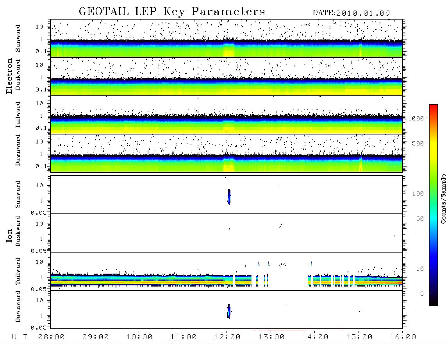446x344 pixels.
Task: Click the Ion Sunward burst near 12:00
Action: pyautogui.click(x=229, y=197)
